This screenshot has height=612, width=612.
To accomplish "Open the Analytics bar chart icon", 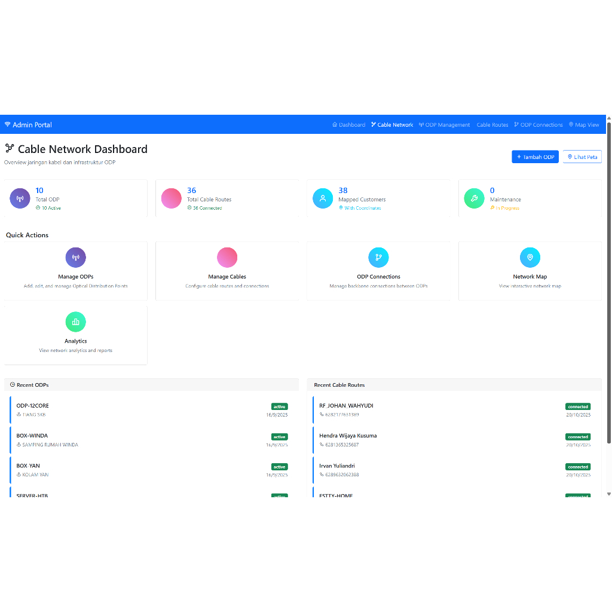I will pos(75,322).
